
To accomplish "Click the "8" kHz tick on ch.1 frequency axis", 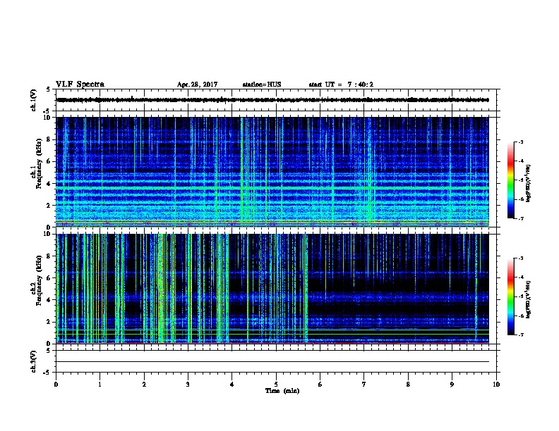I will click(49, 139).
